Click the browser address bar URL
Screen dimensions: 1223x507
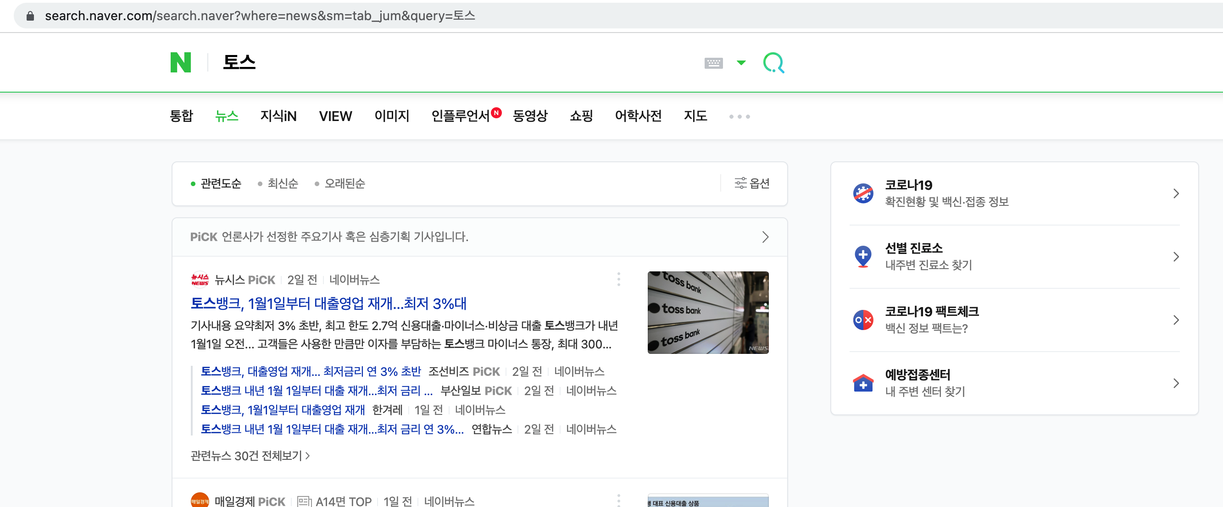pos(260,16)
